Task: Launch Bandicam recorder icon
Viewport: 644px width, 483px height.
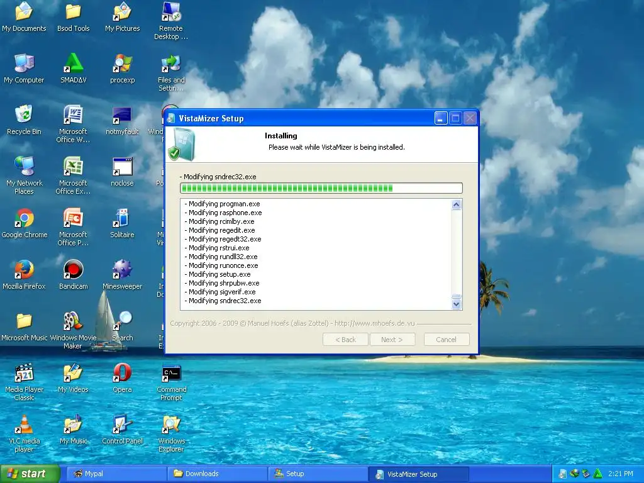Action: (x=73, y=275)
